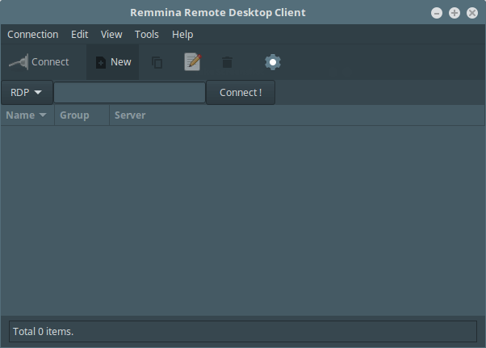Close the Remmina window

472,13
